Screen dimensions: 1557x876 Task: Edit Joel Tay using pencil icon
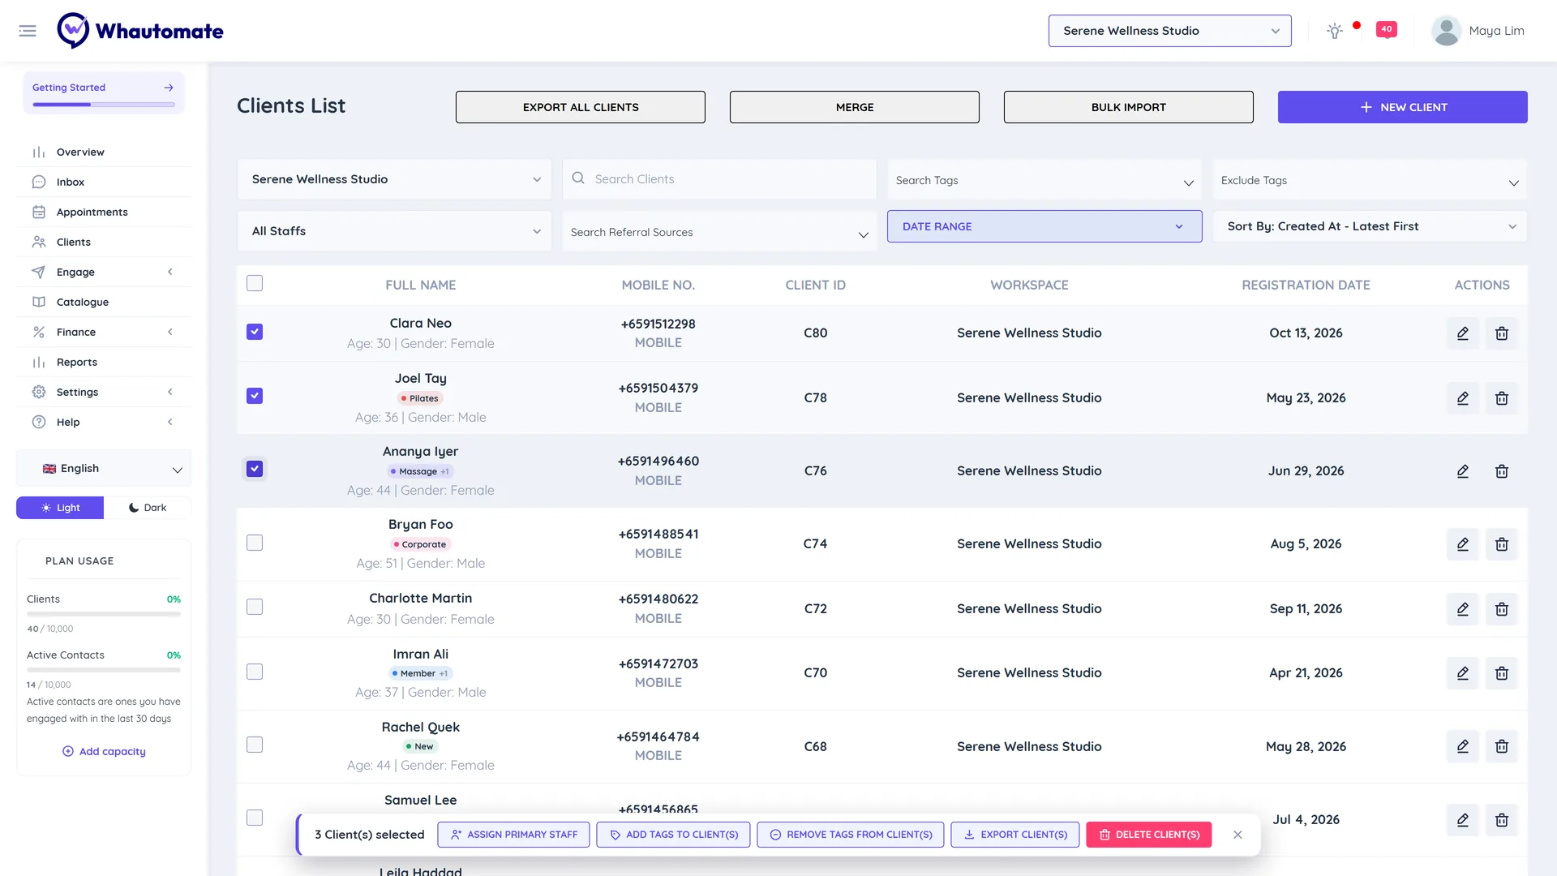point(1463,398)
